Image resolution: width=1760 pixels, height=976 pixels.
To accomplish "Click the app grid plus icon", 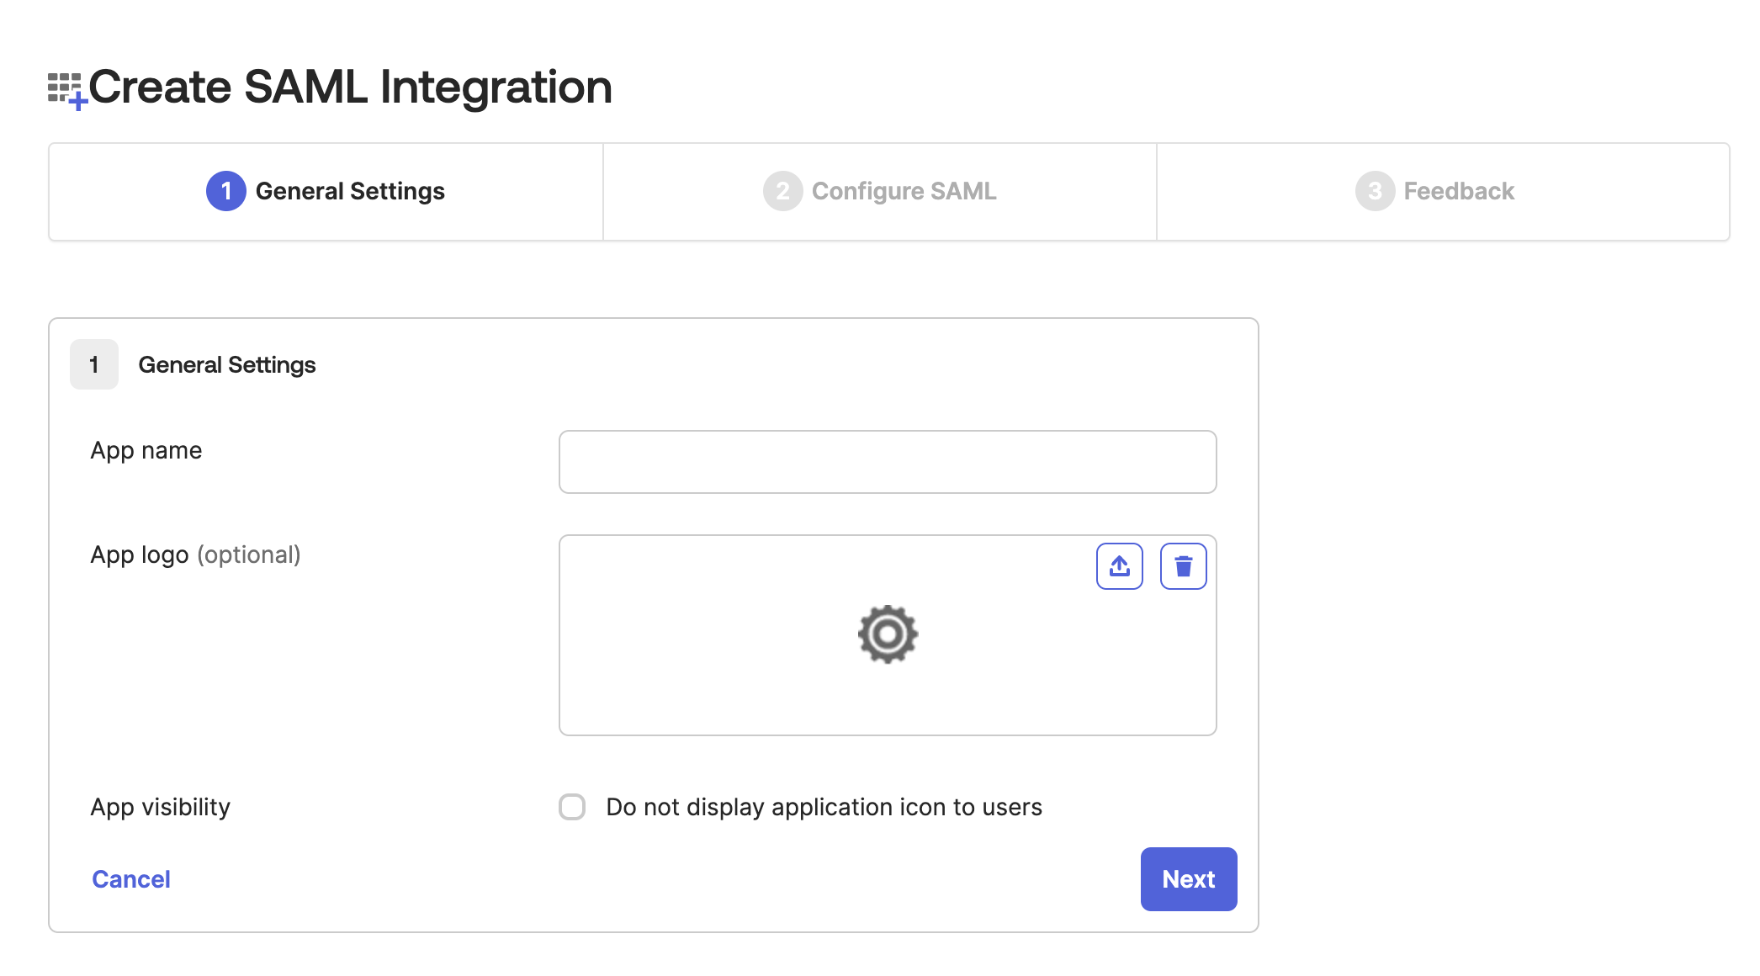I will [x=66, y=90].
